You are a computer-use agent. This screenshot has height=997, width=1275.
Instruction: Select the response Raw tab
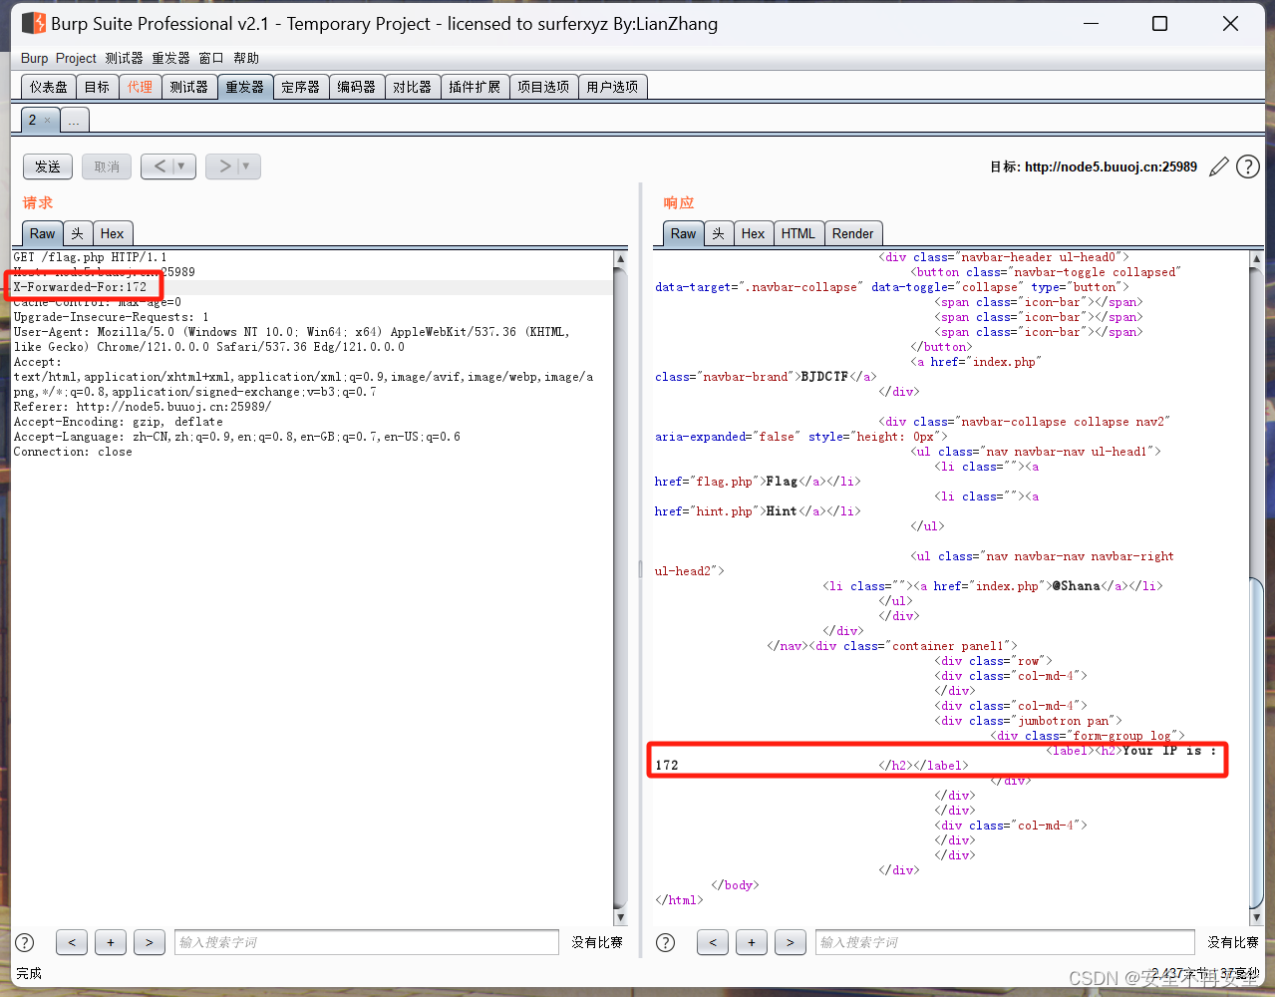(x=683, y=233)
